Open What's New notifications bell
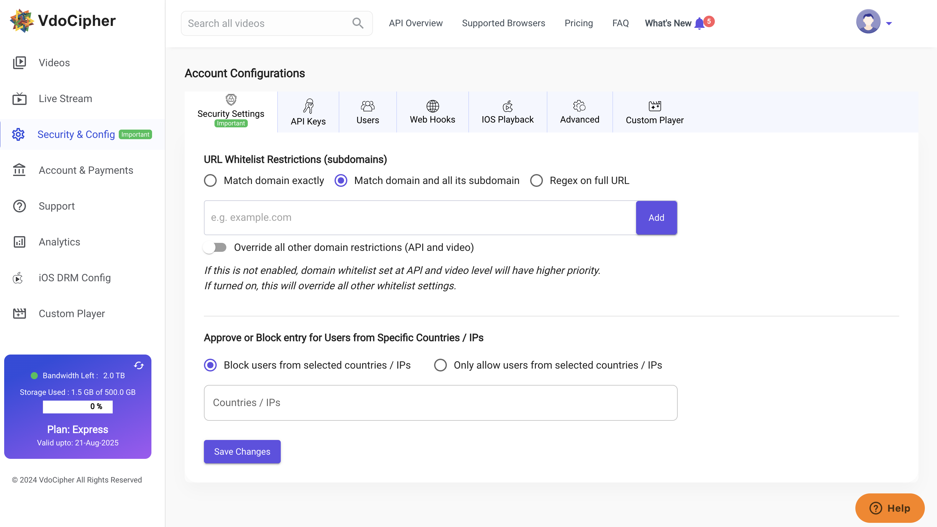The height and width of the screenshot is (527, 937). coord(699,22)
